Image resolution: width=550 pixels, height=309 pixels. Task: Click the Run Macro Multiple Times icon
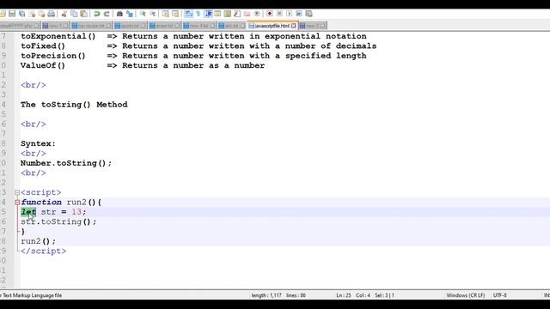299,14
